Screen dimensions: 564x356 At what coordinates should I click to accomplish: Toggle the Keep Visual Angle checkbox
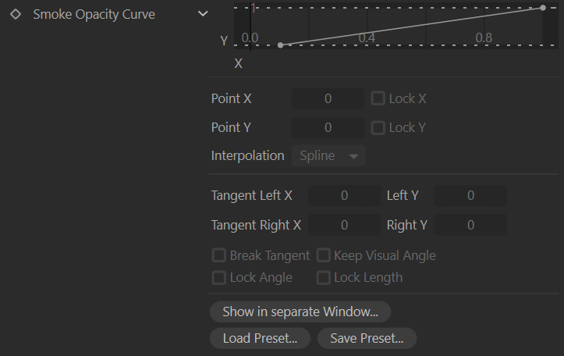pyautogui.click(x=324, y=255)
